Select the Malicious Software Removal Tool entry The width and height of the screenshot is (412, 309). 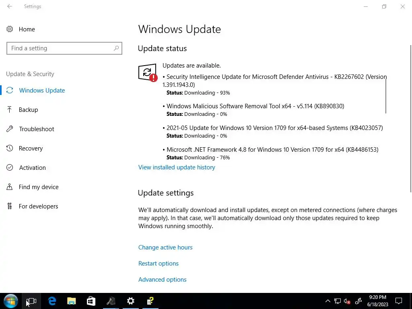tap(255, 106)
